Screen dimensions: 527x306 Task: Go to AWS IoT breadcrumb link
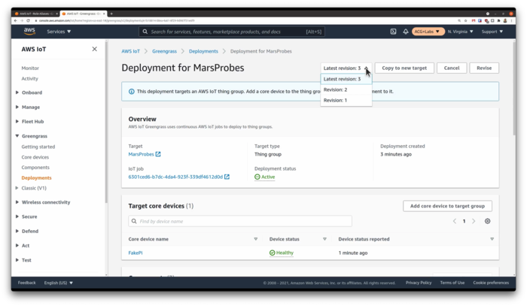coord(130,51)
